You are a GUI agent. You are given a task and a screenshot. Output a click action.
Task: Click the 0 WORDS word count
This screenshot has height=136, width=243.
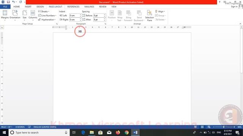20,127
